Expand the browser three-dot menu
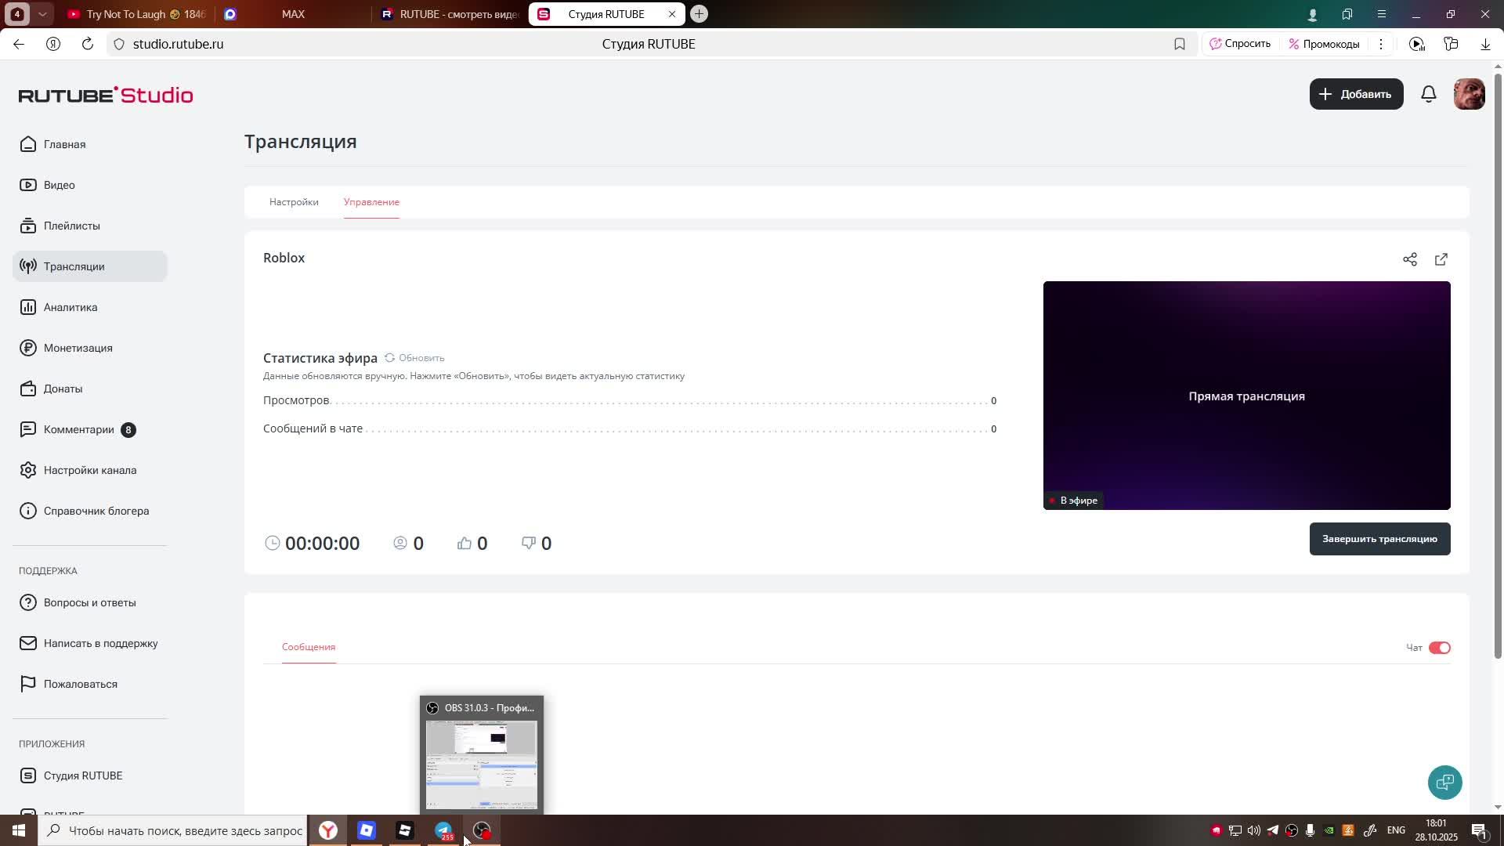The image size is (1504, 846). tap(1381, 45)
